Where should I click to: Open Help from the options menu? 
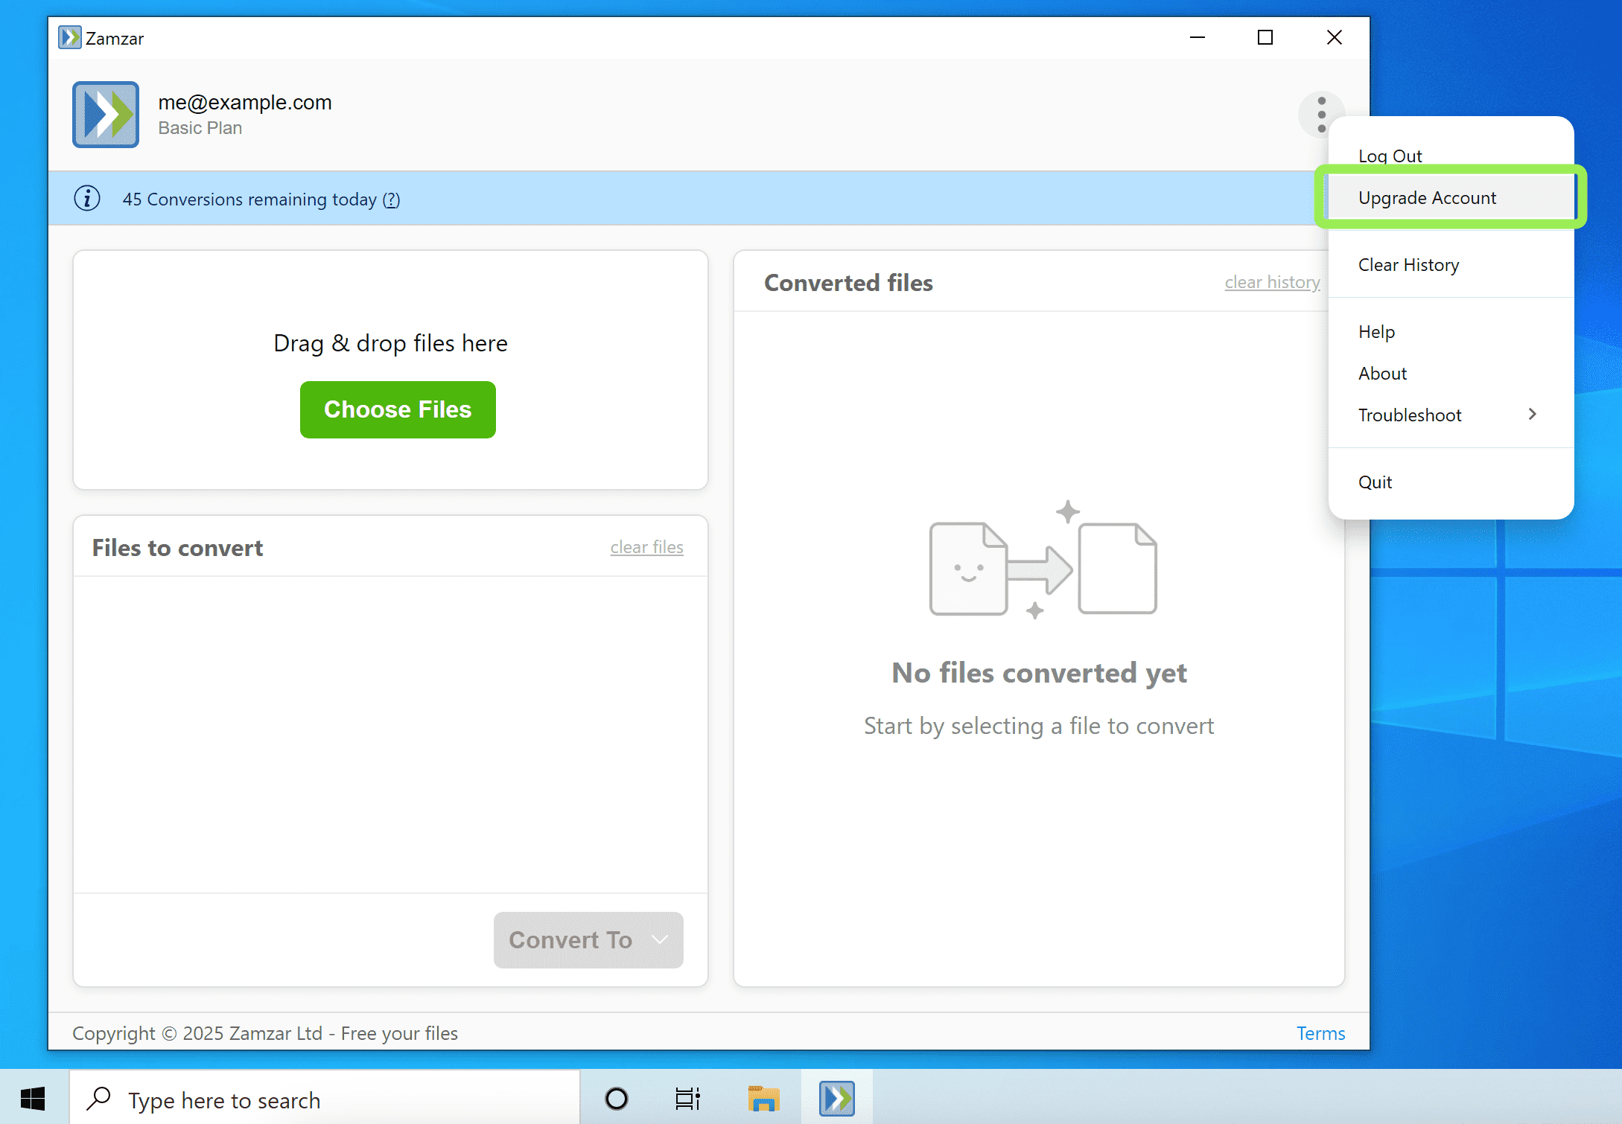coord(1376,332)
